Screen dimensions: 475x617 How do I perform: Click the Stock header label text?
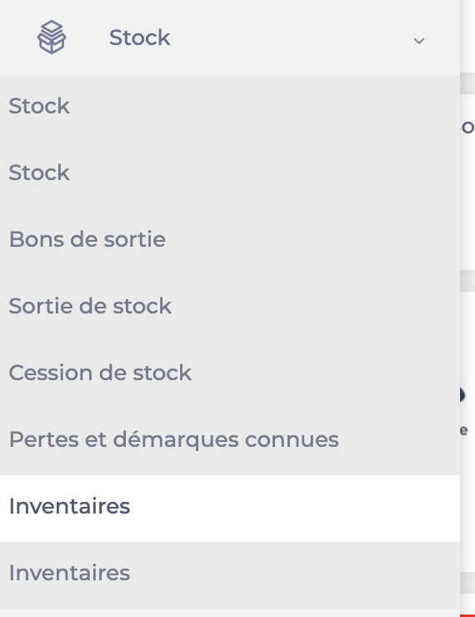(140, 38)
